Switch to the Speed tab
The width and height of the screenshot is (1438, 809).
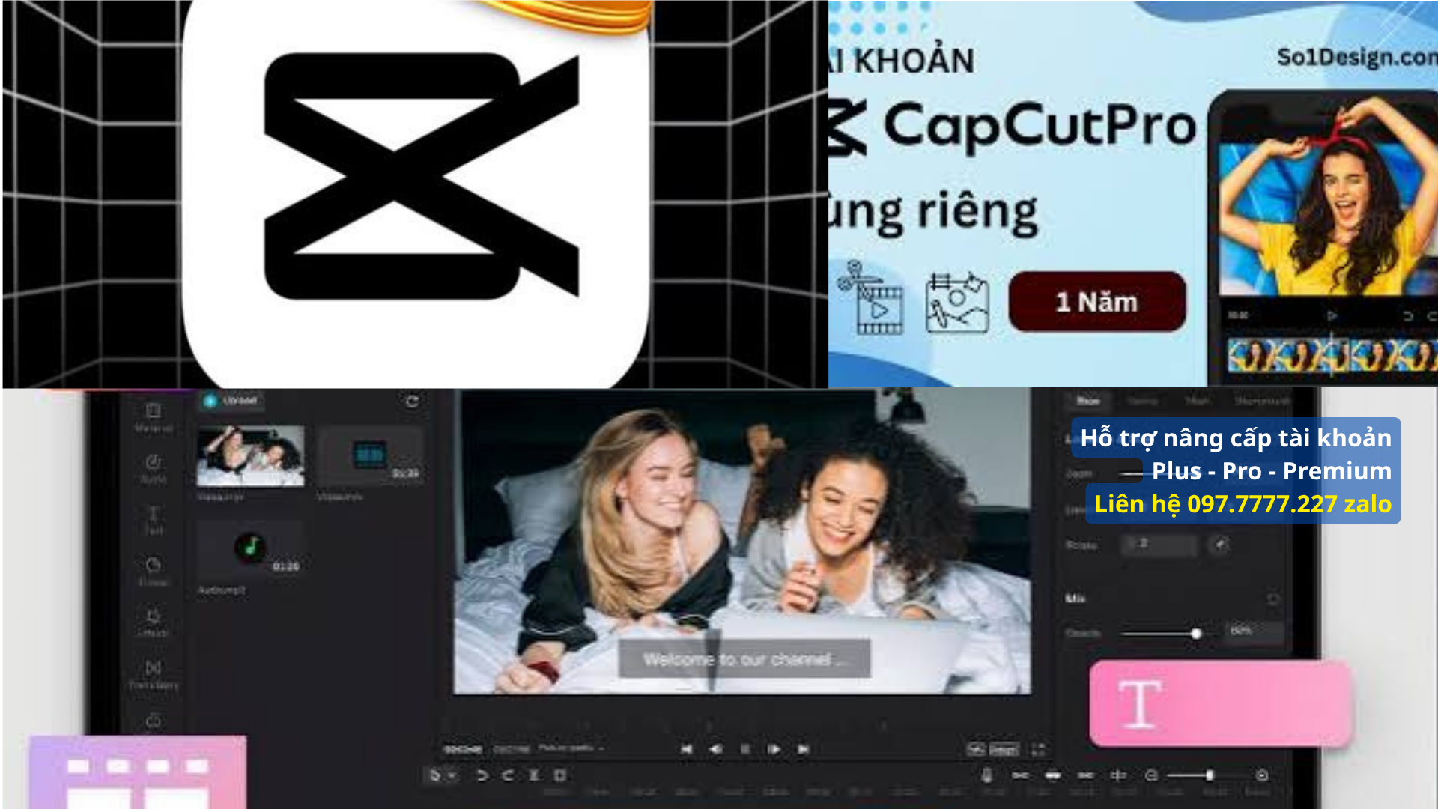(x=1143, y=402)
